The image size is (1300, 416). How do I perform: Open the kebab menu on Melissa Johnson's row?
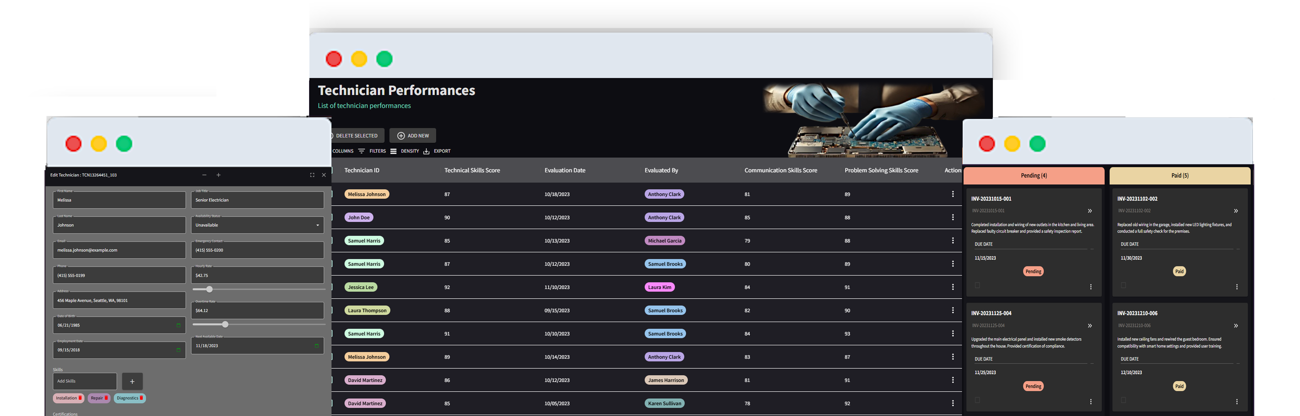coord(953,194)
